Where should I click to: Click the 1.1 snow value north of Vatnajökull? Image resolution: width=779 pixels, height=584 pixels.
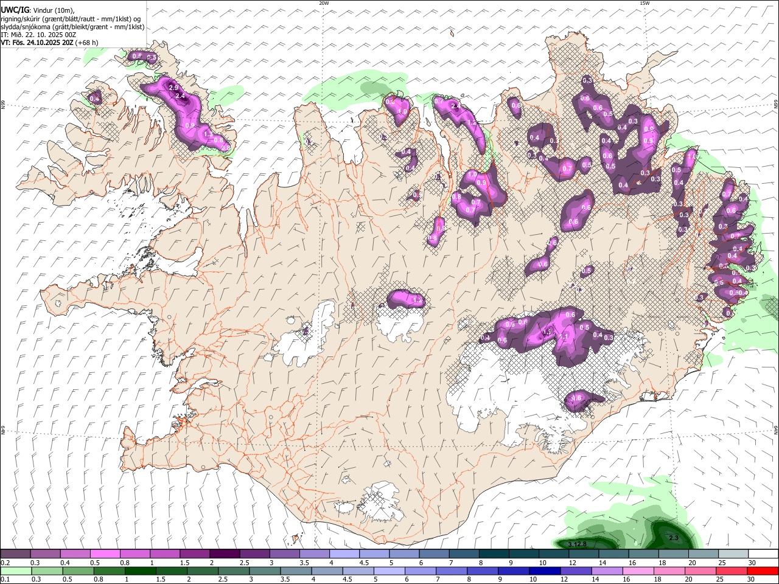tap(564, 336)
